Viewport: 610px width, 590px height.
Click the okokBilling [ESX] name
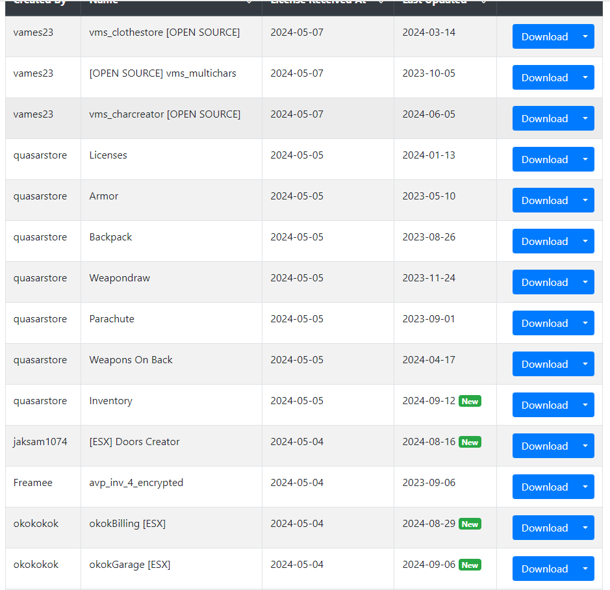[127, 524]
